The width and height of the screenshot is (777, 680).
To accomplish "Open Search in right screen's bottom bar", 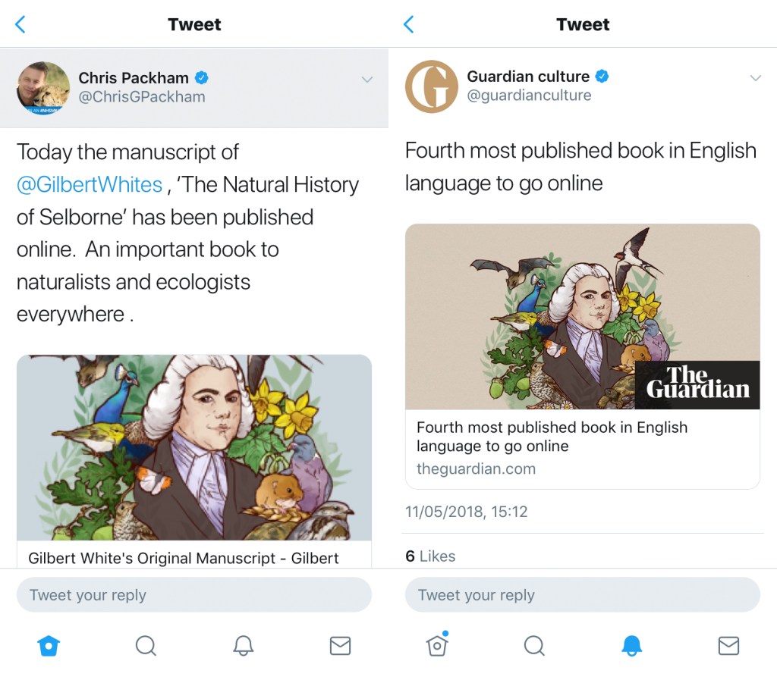I will [x=534, y=645].
